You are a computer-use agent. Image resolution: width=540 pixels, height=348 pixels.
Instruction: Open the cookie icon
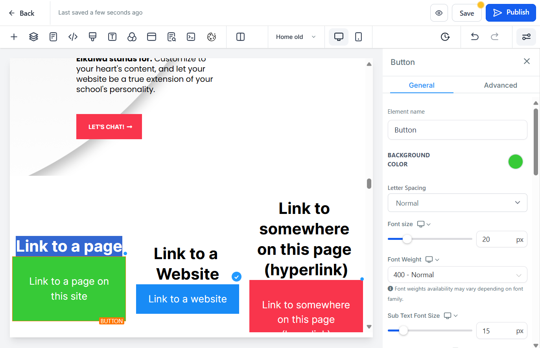[x=212, y=37]
